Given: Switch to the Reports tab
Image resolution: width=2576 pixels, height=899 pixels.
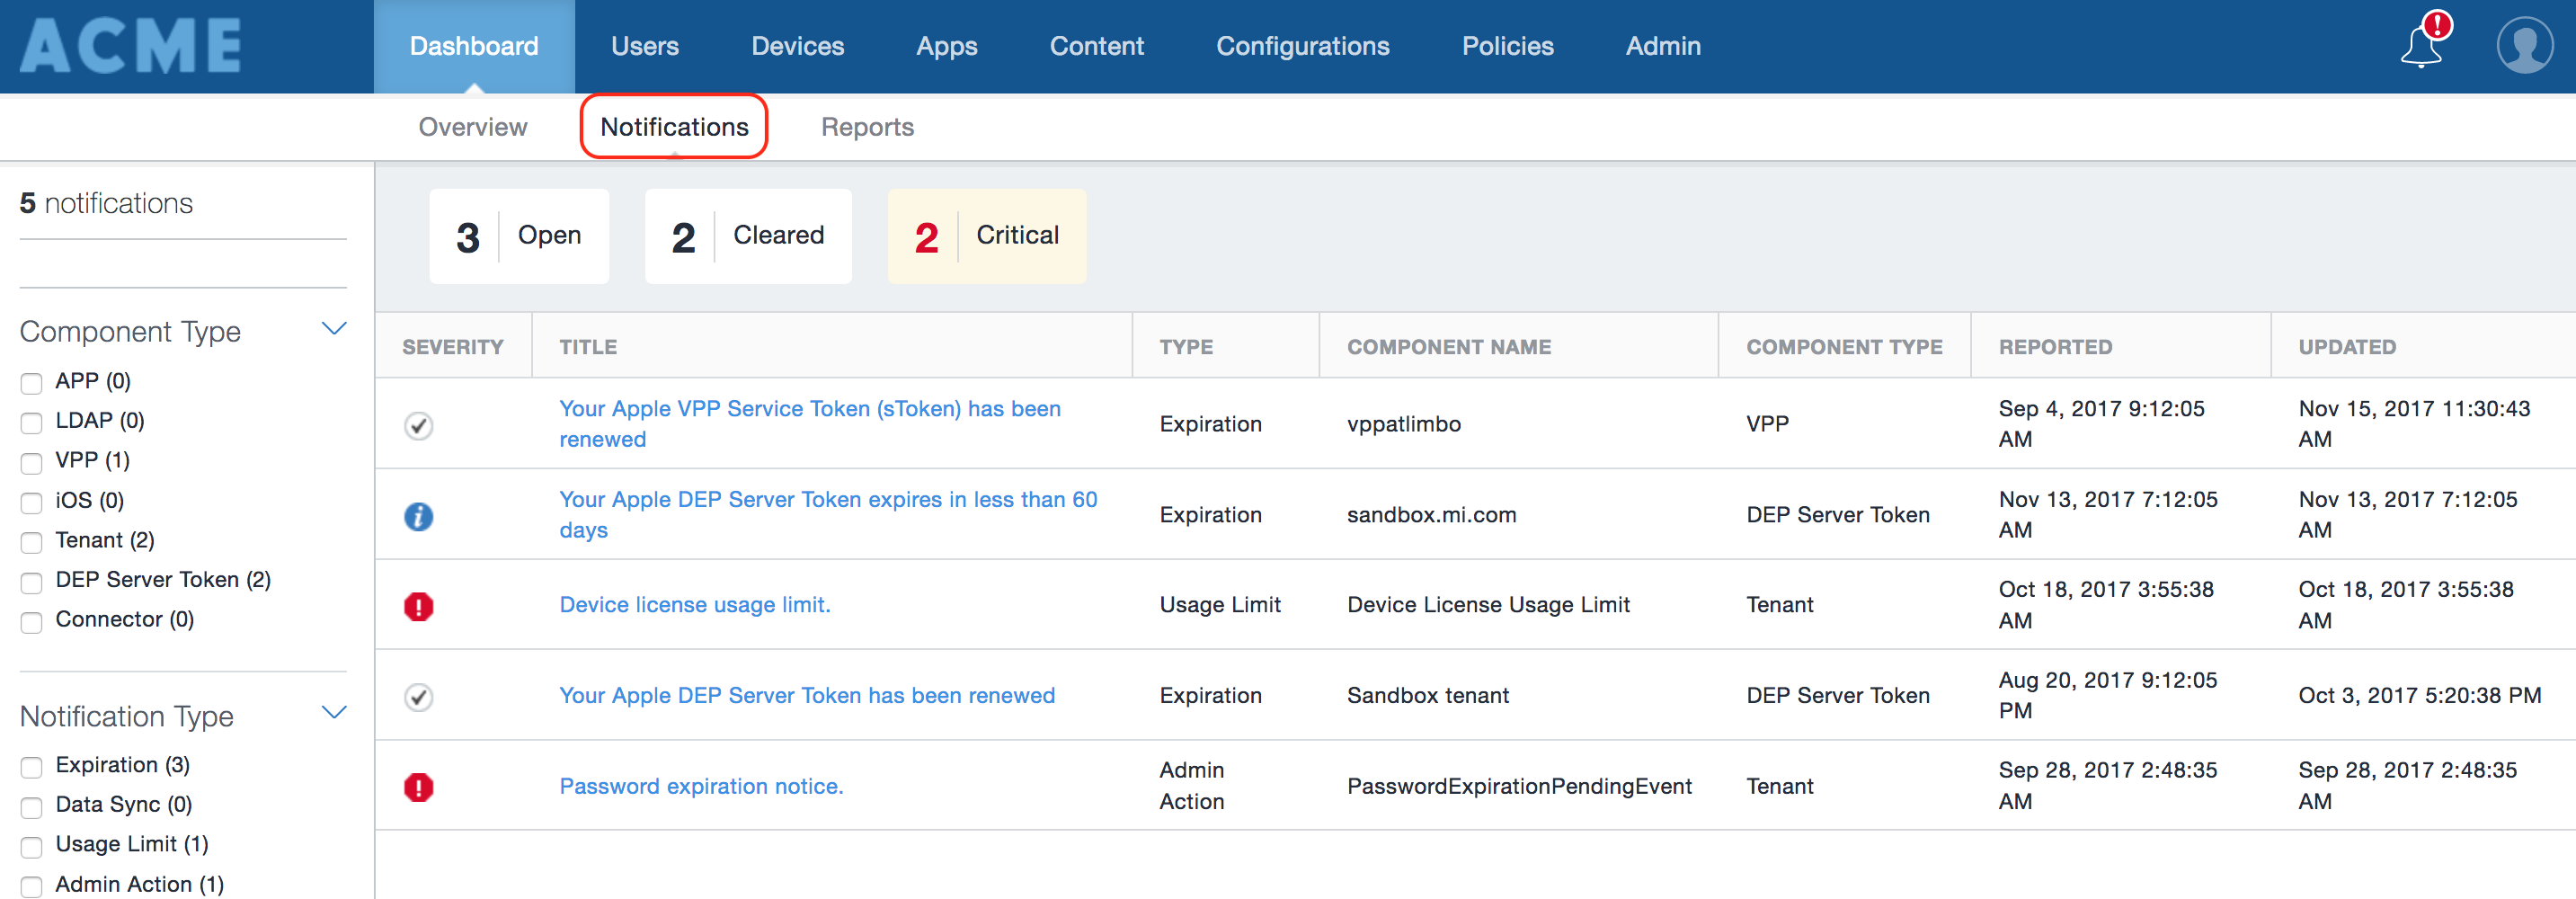Looking at the screenshot, I should [x=867, y=127].
